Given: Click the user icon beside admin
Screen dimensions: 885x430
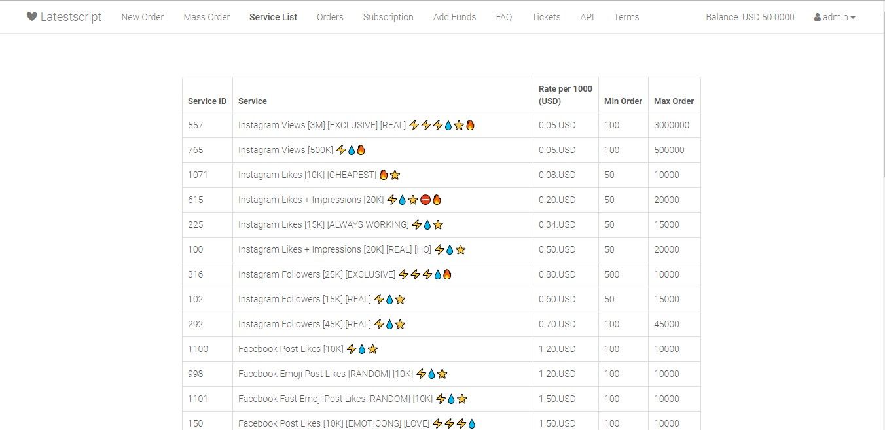Looking at the screenshot, I should click(818, 17).
